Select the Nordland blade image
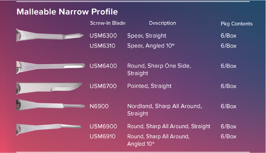The height and width of the screenshot is (153, 266). (x=51, y=105)
